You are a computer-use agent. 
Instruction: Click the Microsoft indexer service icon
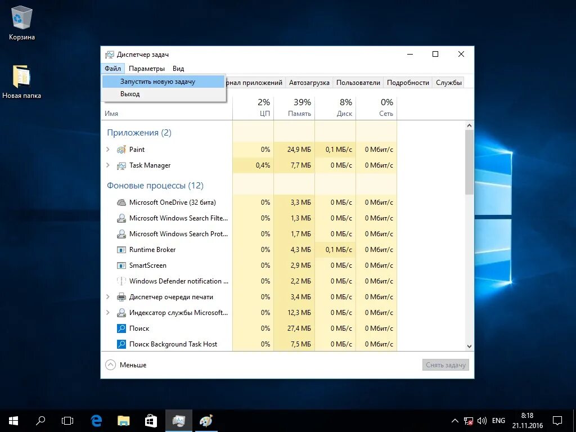tap(121, 313)
